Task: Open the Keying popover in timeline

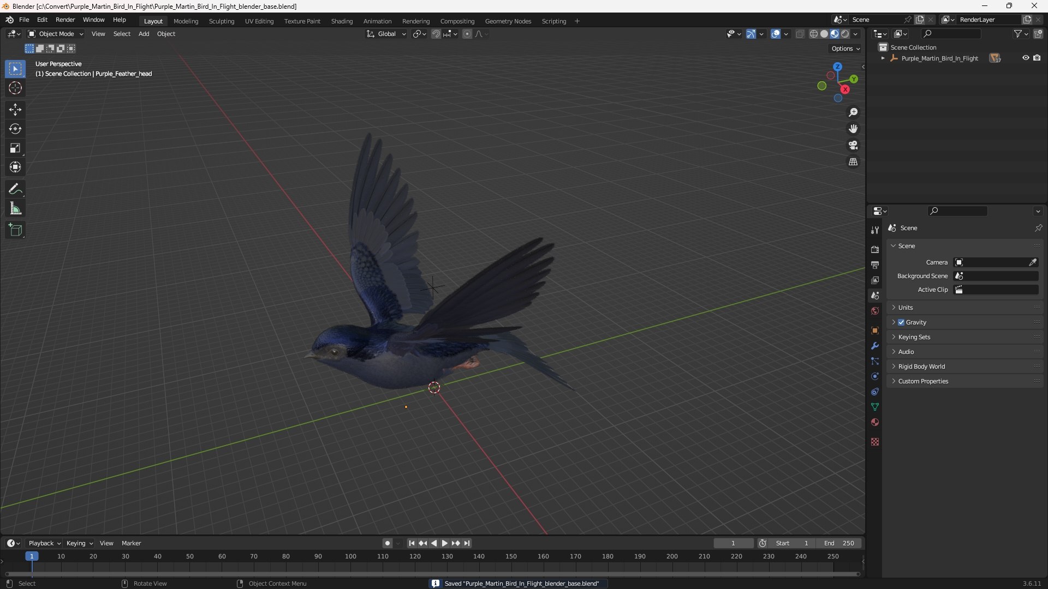Action: [x=79, y=543]
